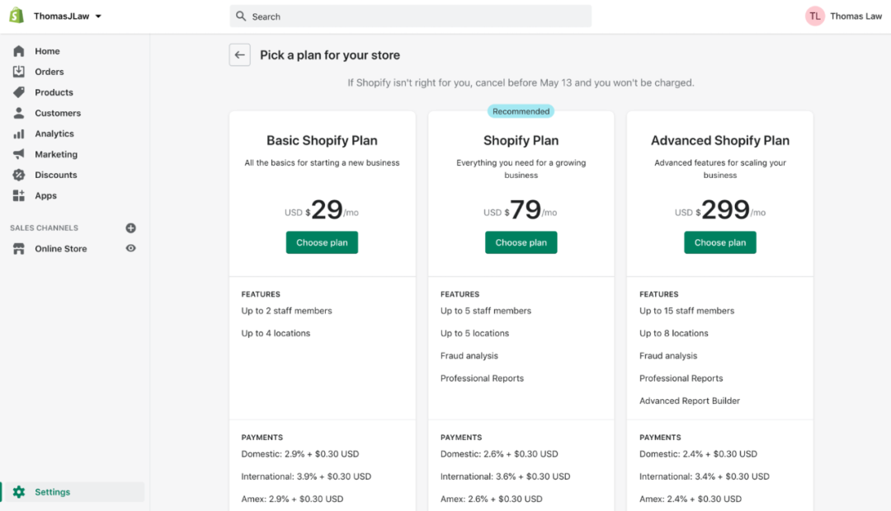Toggle the Online Store eye icon
Viewport: 891px width, 511px height.
pos(130,248)
